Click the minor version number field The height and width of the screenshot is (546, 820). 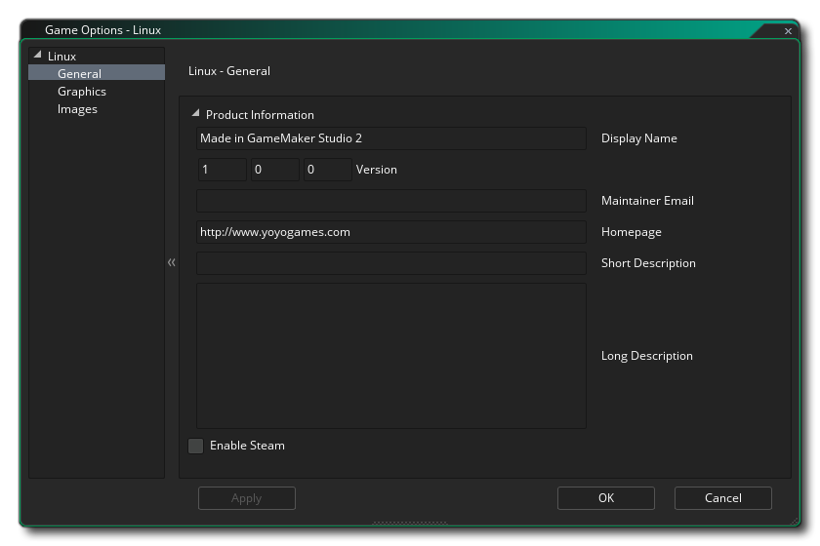coord(274,170)
